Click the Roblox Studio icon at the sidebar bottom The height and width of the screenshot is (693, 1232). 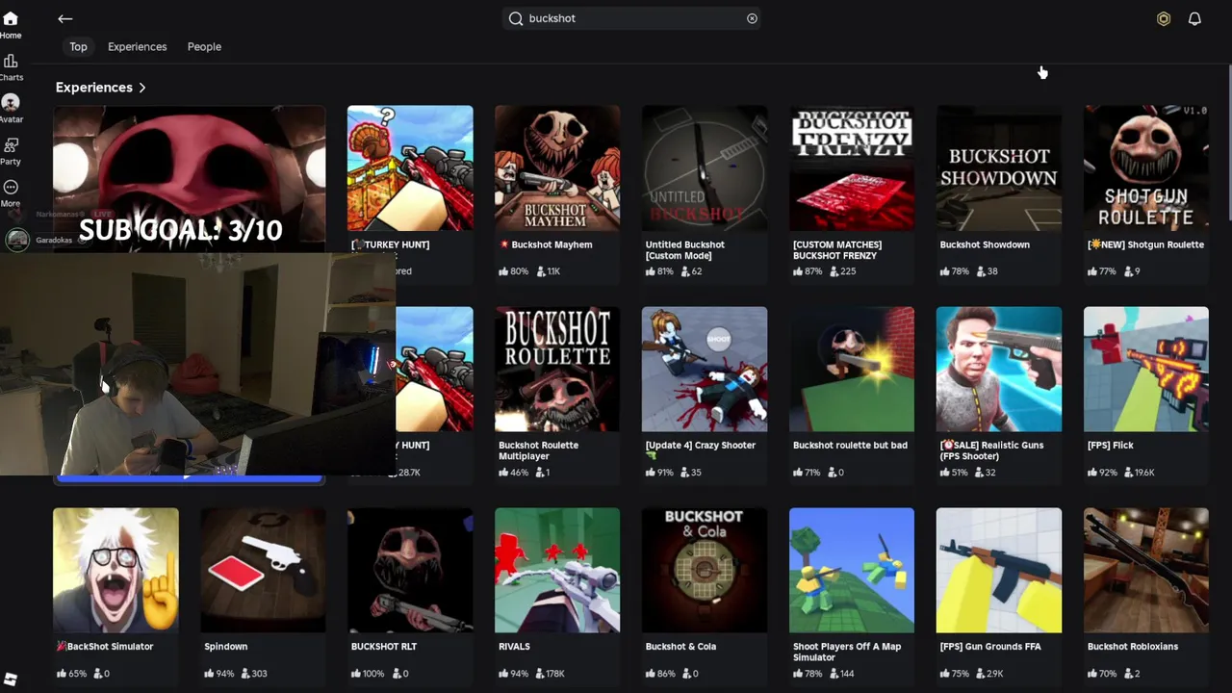tap(11, 680)
